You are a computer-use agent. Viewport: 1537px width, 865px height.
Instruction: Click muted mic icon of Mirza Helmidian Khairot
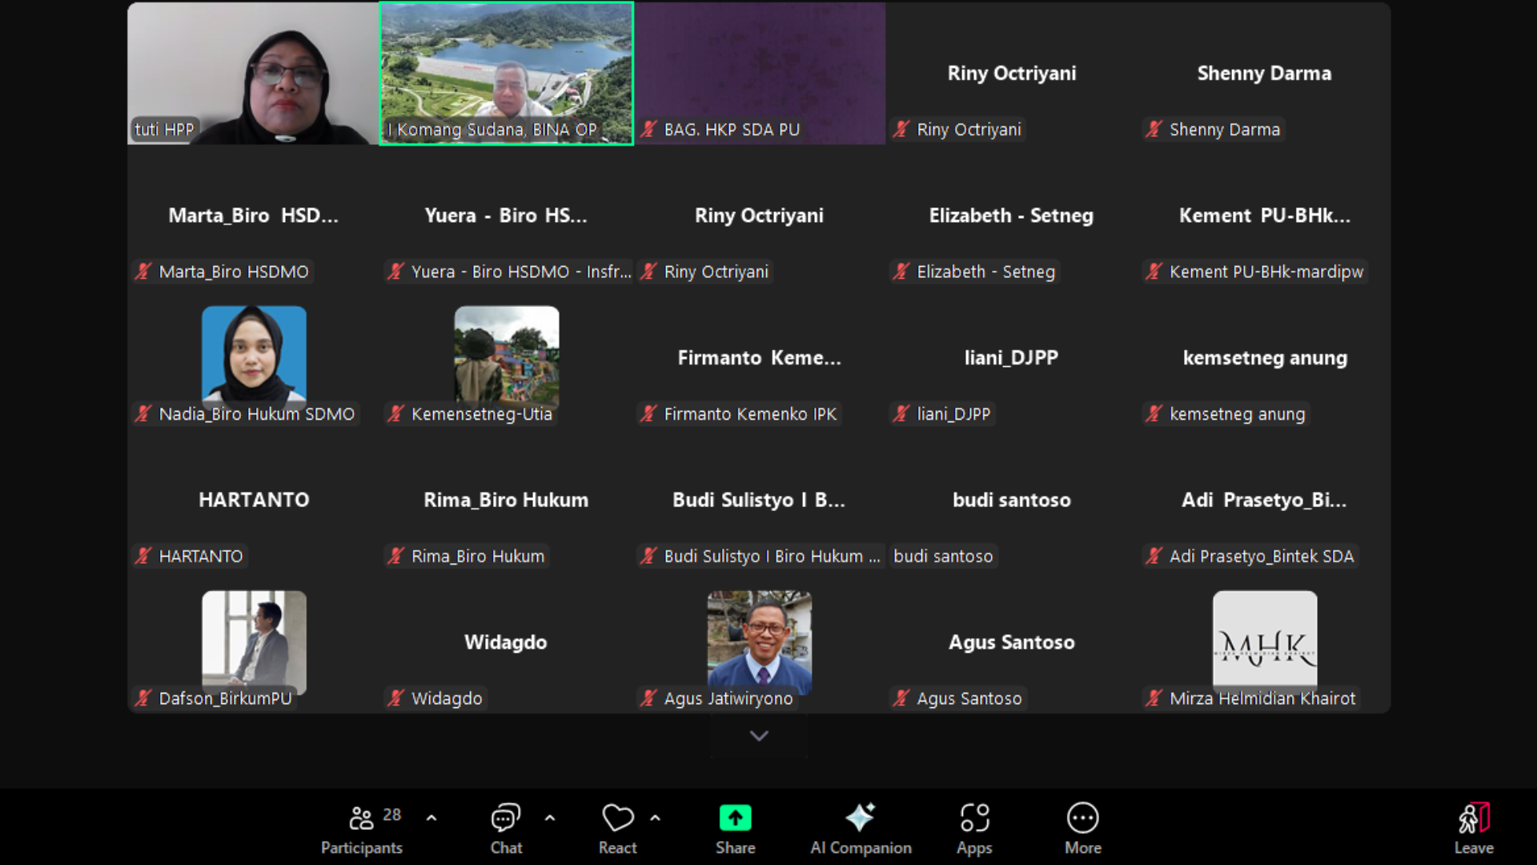coord(1154,698)
